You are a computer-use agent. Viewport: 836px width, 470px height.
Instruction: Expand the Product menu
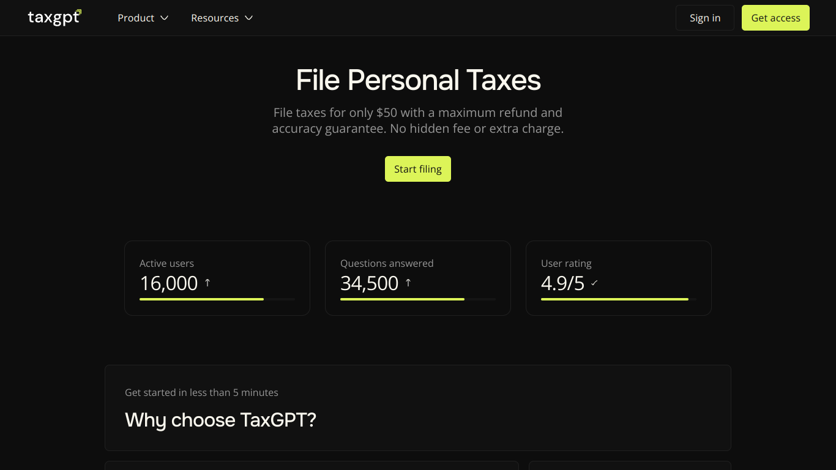[x=143, y=18]
